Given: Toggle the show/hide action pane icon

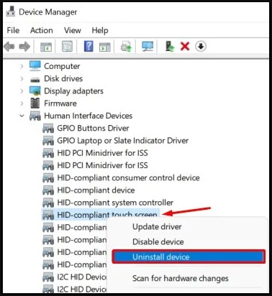Looking at the screenshot, I should [x=105, y=47].
